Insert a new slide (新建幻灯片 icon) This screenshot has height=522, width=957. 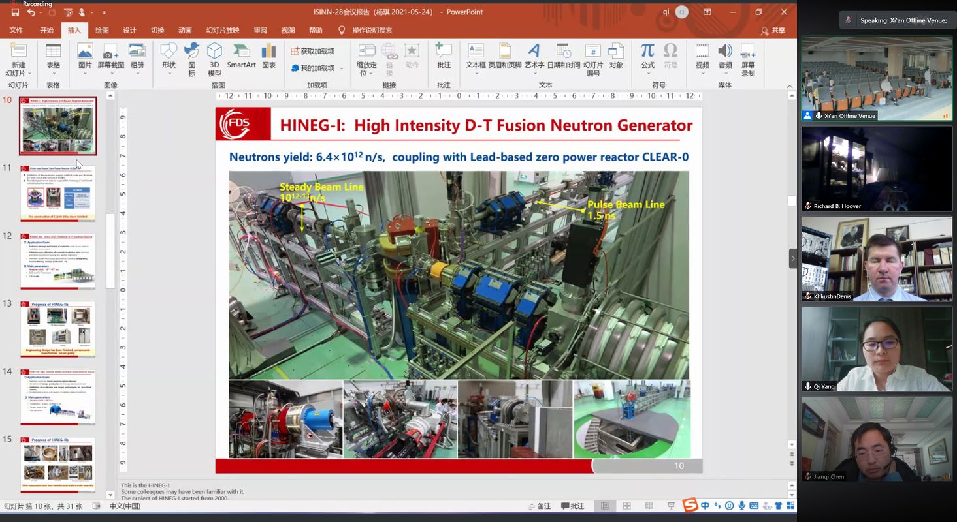point(18,52)
